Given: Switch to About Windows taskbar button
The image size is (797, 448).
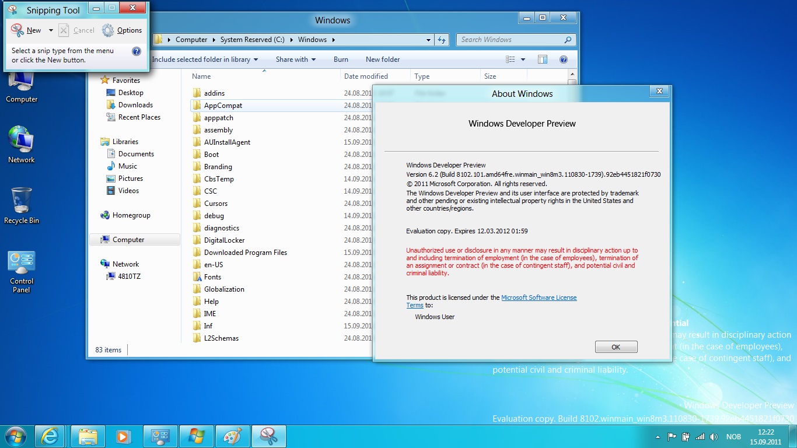Looking at the screenshot, I should [197, 436].
